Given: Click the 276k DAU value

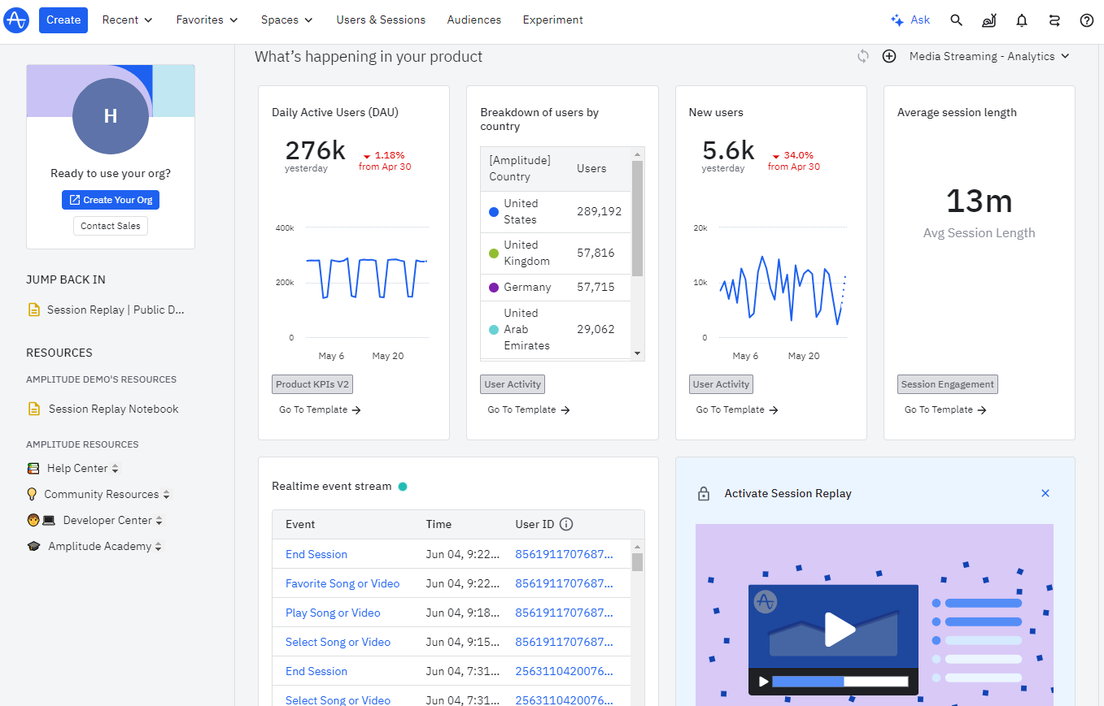Looking at the screenshot, I should [x=316, y=150].
